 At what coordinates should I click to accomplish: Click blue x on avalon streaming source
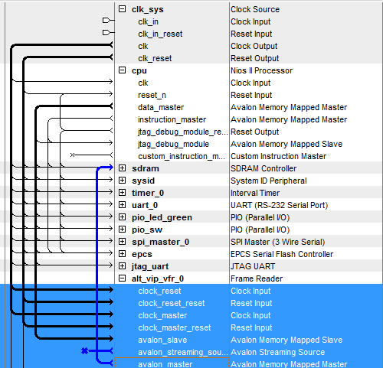pyautogui.click(x=84, y=351)
